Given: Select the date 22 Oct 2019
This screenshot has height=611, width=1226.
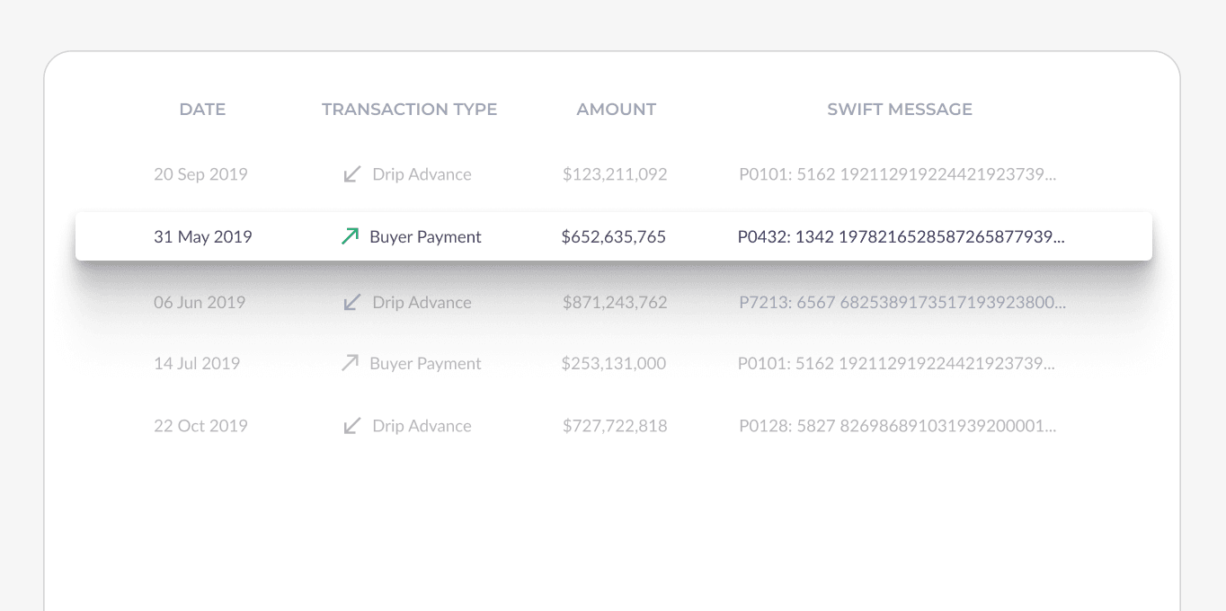Looking at the screenshot, I should (200, 426).
